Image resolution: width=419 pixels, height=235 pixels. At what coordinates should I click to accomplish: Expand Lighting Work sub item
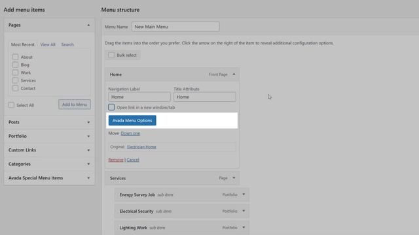tap(244, 228)
